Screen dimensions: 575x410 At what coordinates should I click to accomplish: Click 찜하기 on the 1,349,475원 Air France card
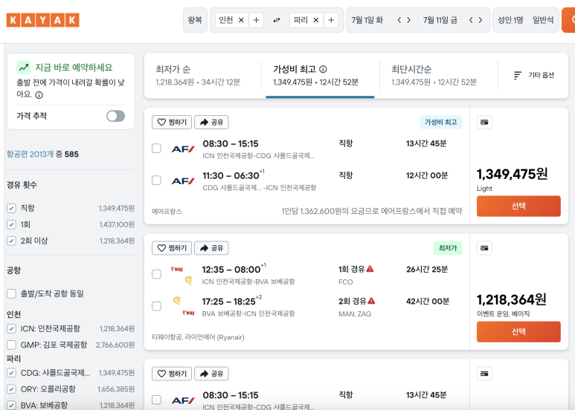tap(172, 123)
